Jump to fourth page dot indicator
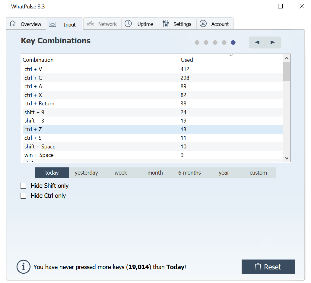 [224, 42]
